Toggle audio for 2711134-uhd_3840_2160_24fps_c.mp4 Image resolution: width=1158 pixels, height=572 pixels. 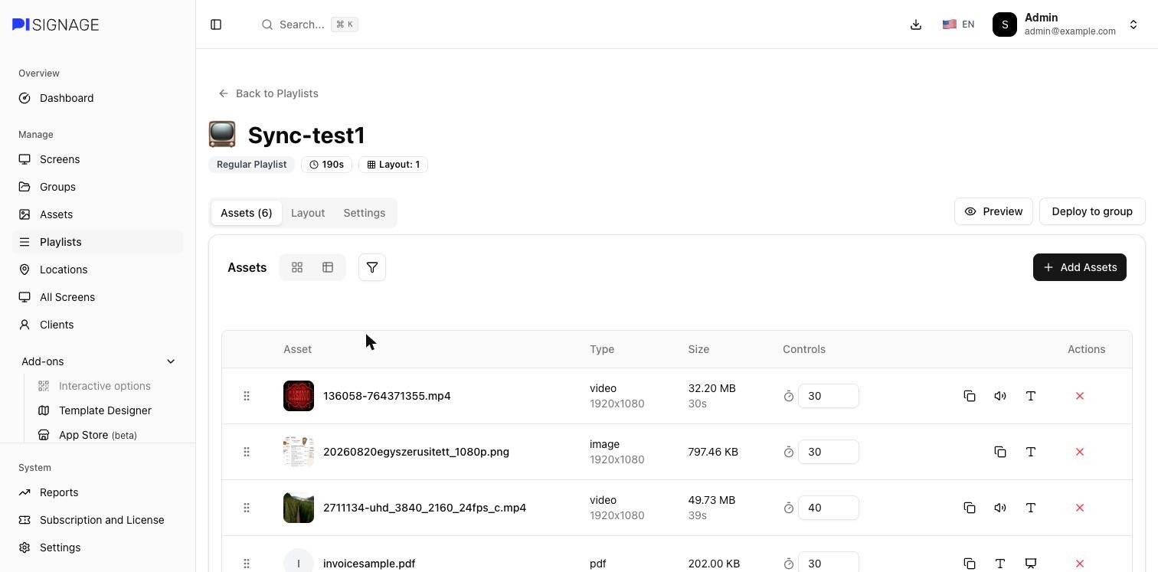point(1000,508)
